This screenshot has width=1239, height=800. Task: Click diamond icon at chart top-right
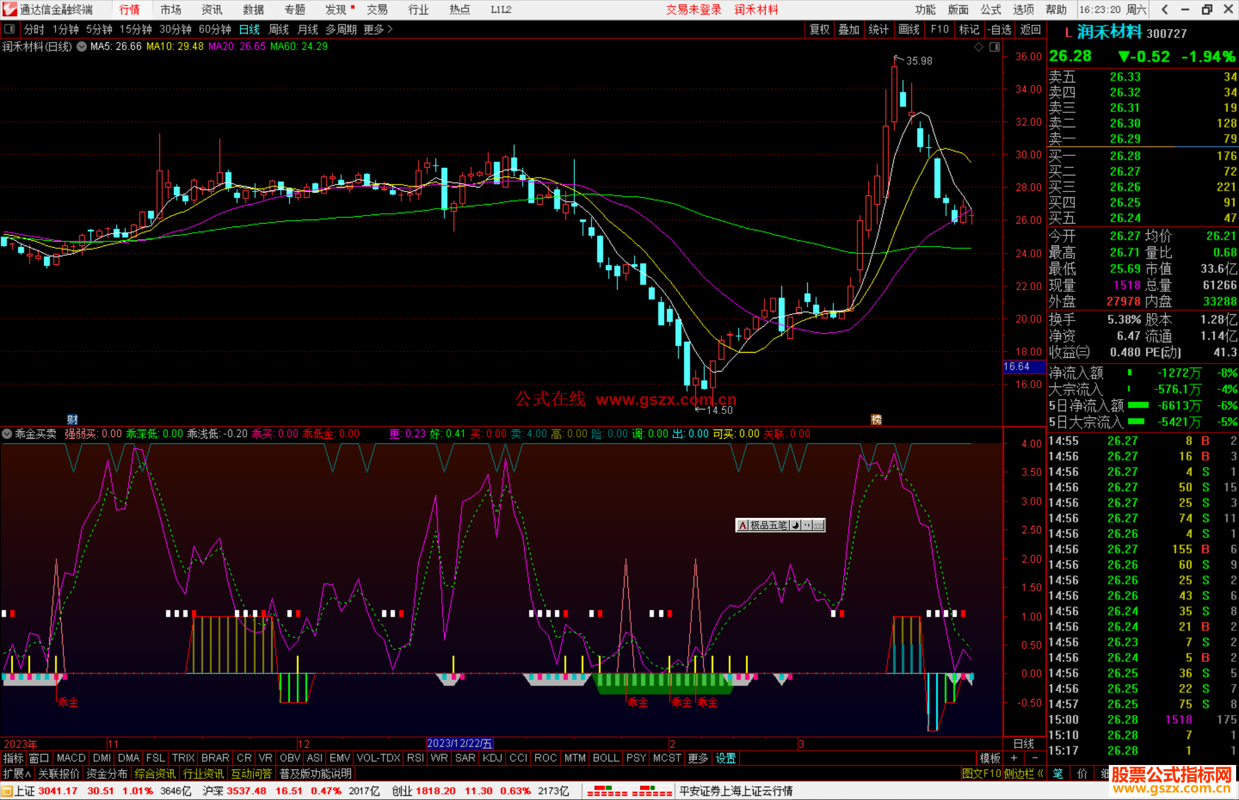(x=979, y=47)
